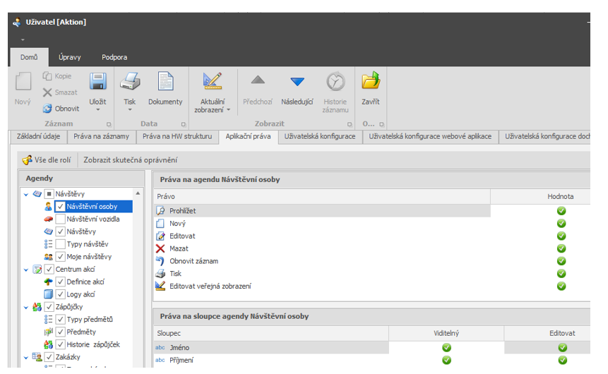Sort by the Hodnota column header
Image resolution: width=608 pixels, height=374 pixels.
point(540,196)
